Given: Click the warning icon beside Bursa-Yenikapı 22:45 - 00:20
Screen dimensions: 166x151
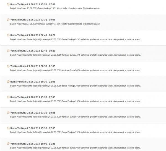Looking at the screenshot, I should point(7,35).
